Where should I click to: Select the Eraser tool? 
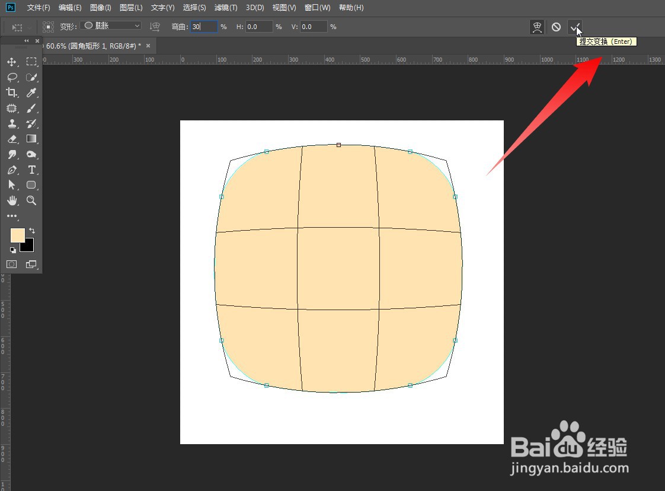tap(12, 139)
